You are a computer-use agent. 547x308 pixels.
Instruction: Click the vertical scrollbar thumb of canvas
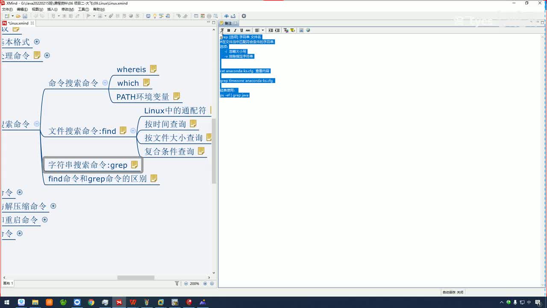coord(214,151)
